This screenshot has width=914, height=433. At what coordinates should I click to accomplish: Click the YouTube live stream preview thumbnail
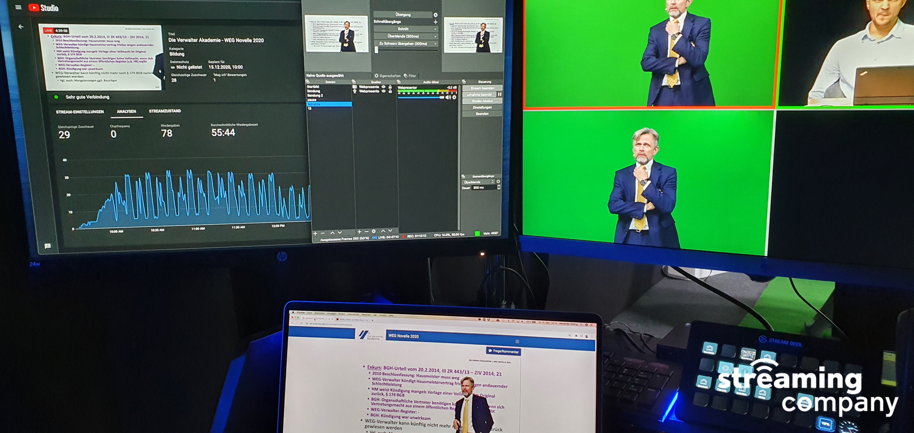[103, 57]
